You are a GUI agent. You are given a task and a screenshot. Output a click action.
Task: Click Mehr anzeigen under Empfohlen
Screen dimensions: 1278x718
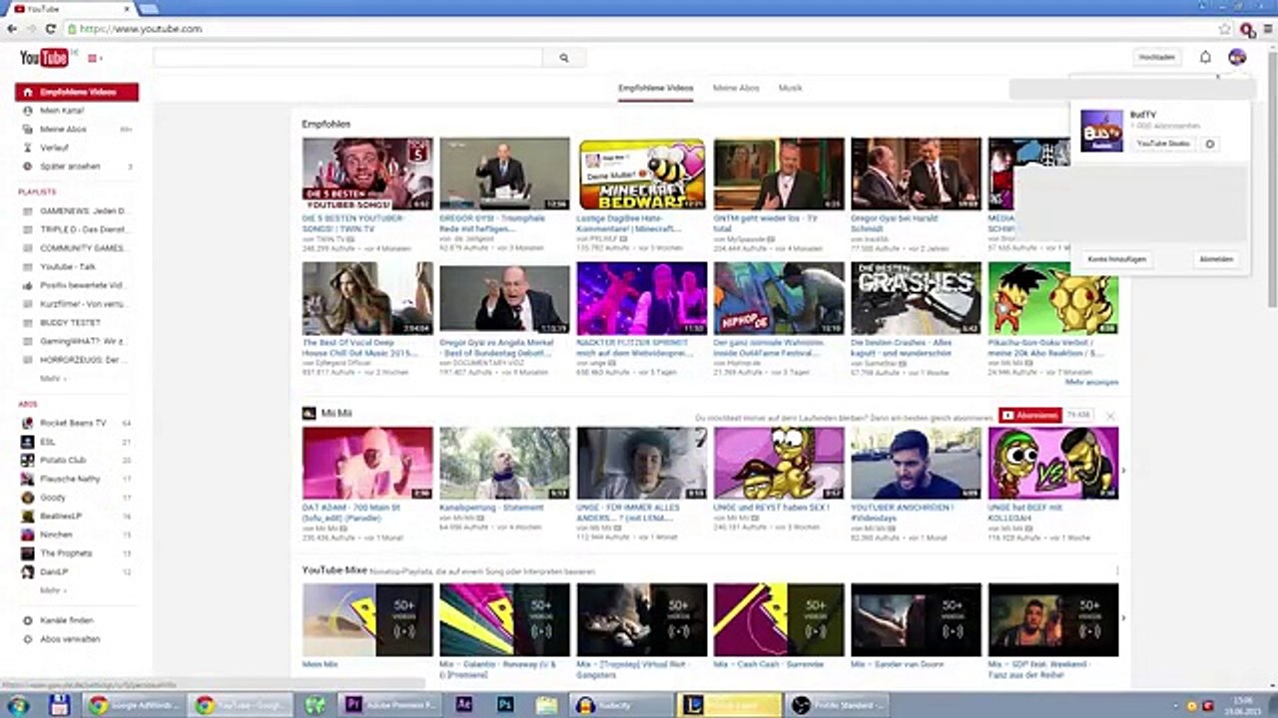point(1091,382)
